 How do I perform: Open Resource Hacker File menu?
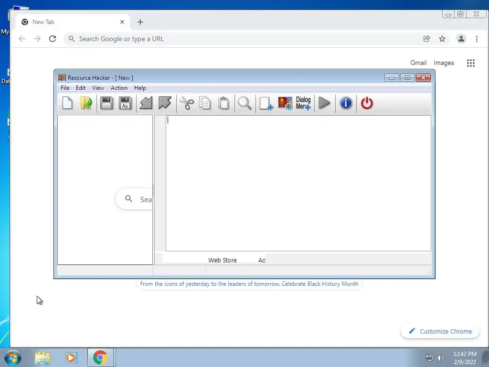pyautogui.click(x=65, y=88)
